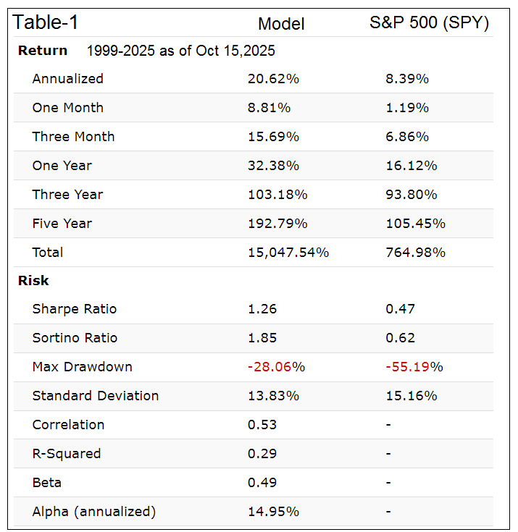Select the Alpha (annualized) value 14.95%
Viewport: 518px width, 532px height.
(x=273, y=512)
